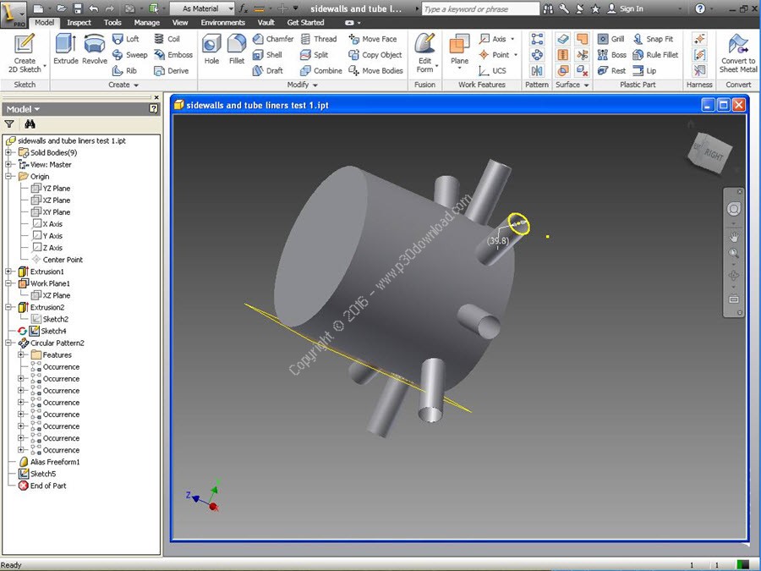Switch to the Inspect ribbon tab
Screen dimensions: 761x571
[x=79, y=22]
